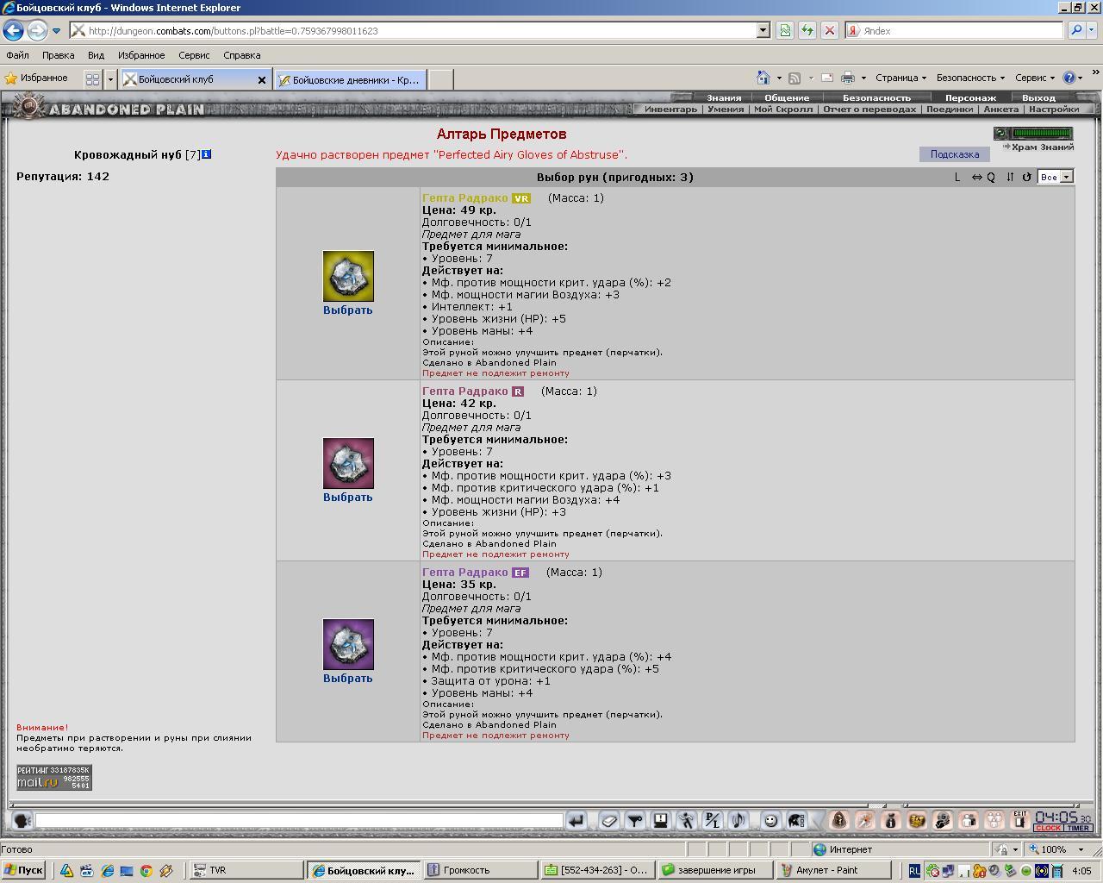This screenshot has height=883, width=1103.
Task: Click the Q icon in rune header
Action: pyautogui.click(x=991, y=177)
